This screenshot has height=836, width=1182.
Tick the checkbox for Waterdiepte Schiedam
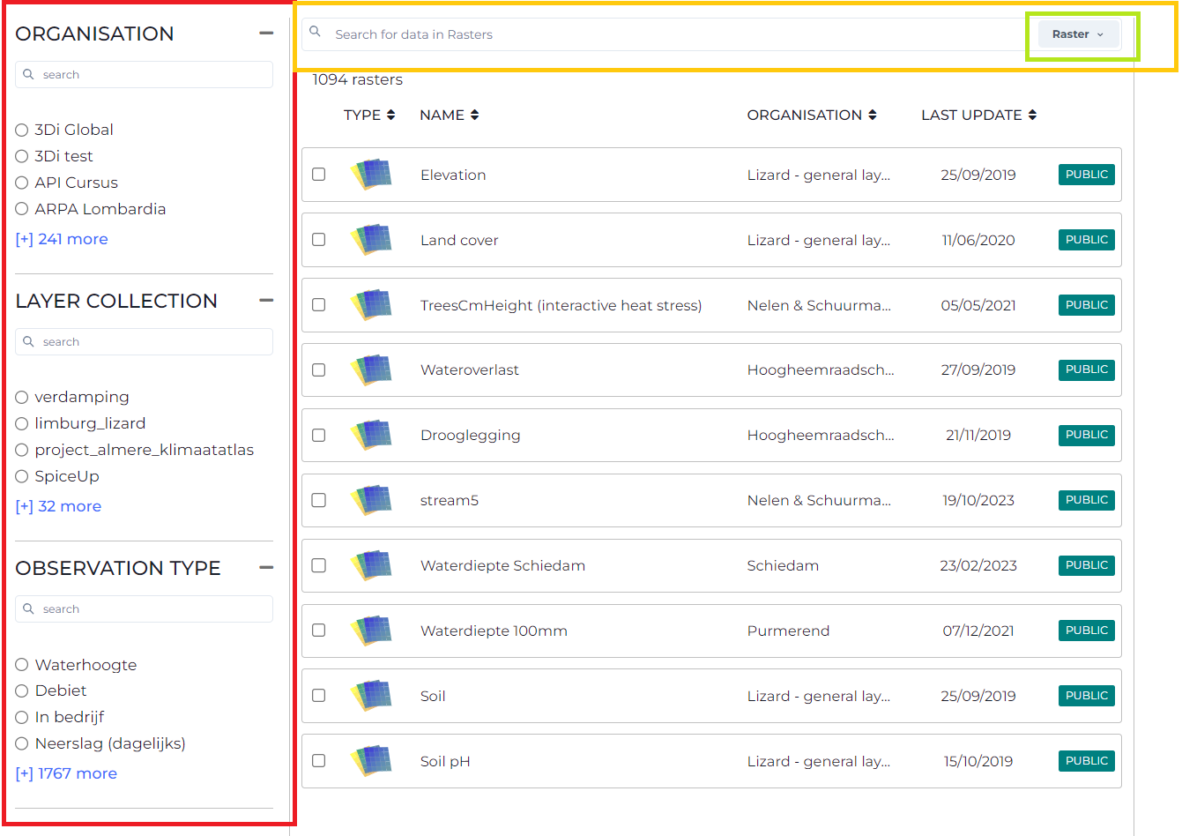[x=319, y=565]
